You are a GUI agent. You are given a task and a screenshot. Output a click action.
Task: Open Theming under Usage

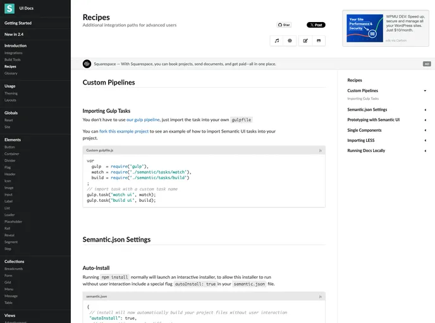[11, 93]
